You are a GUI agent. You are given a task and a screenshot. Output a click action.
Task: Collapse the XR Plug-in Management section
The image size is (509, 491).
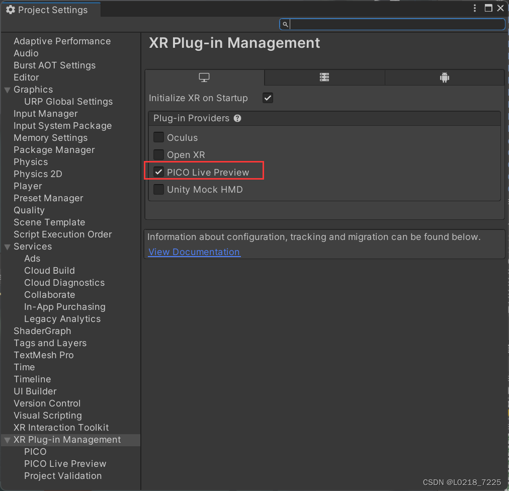pyautogui.click(x=7, y=439)
